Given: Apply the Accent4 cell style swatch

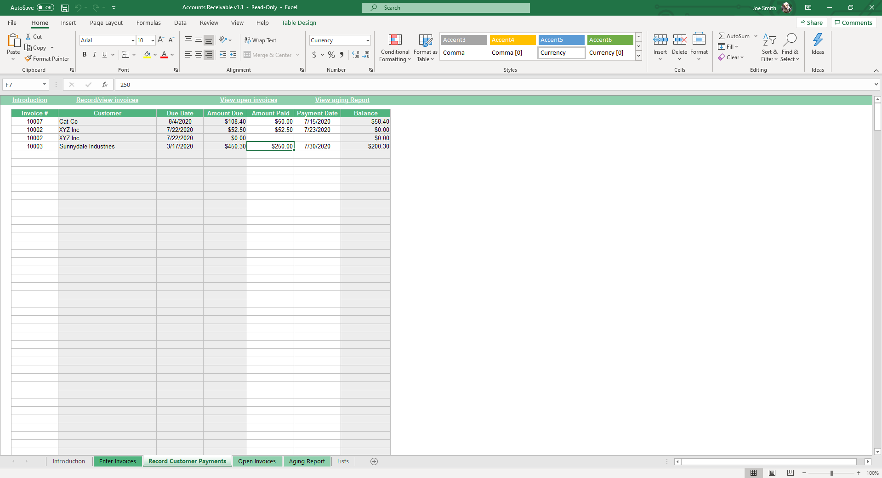Looking at the screenshot, I should tap(512, 40).
